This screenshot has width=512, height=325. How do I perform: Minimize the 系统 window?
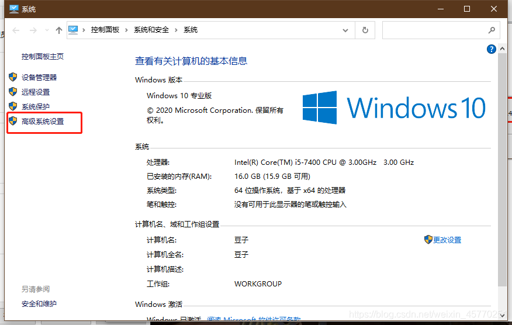pos(441,9)
